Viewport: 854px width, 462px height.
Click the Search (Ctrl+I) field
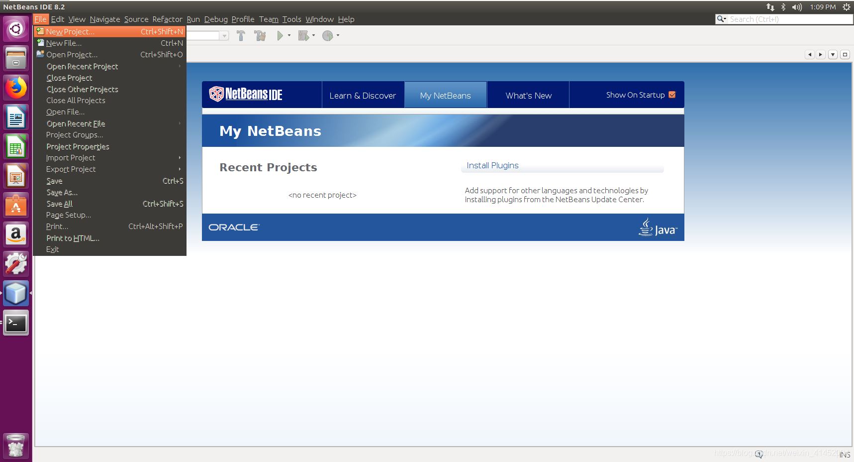pos(790,19)
